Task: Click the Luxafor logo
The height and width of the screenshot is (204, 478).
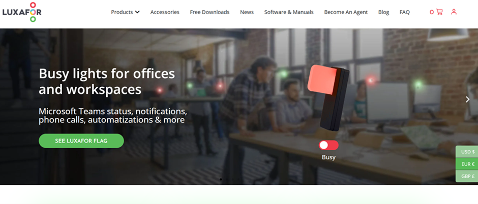Action: pos(21,12)
